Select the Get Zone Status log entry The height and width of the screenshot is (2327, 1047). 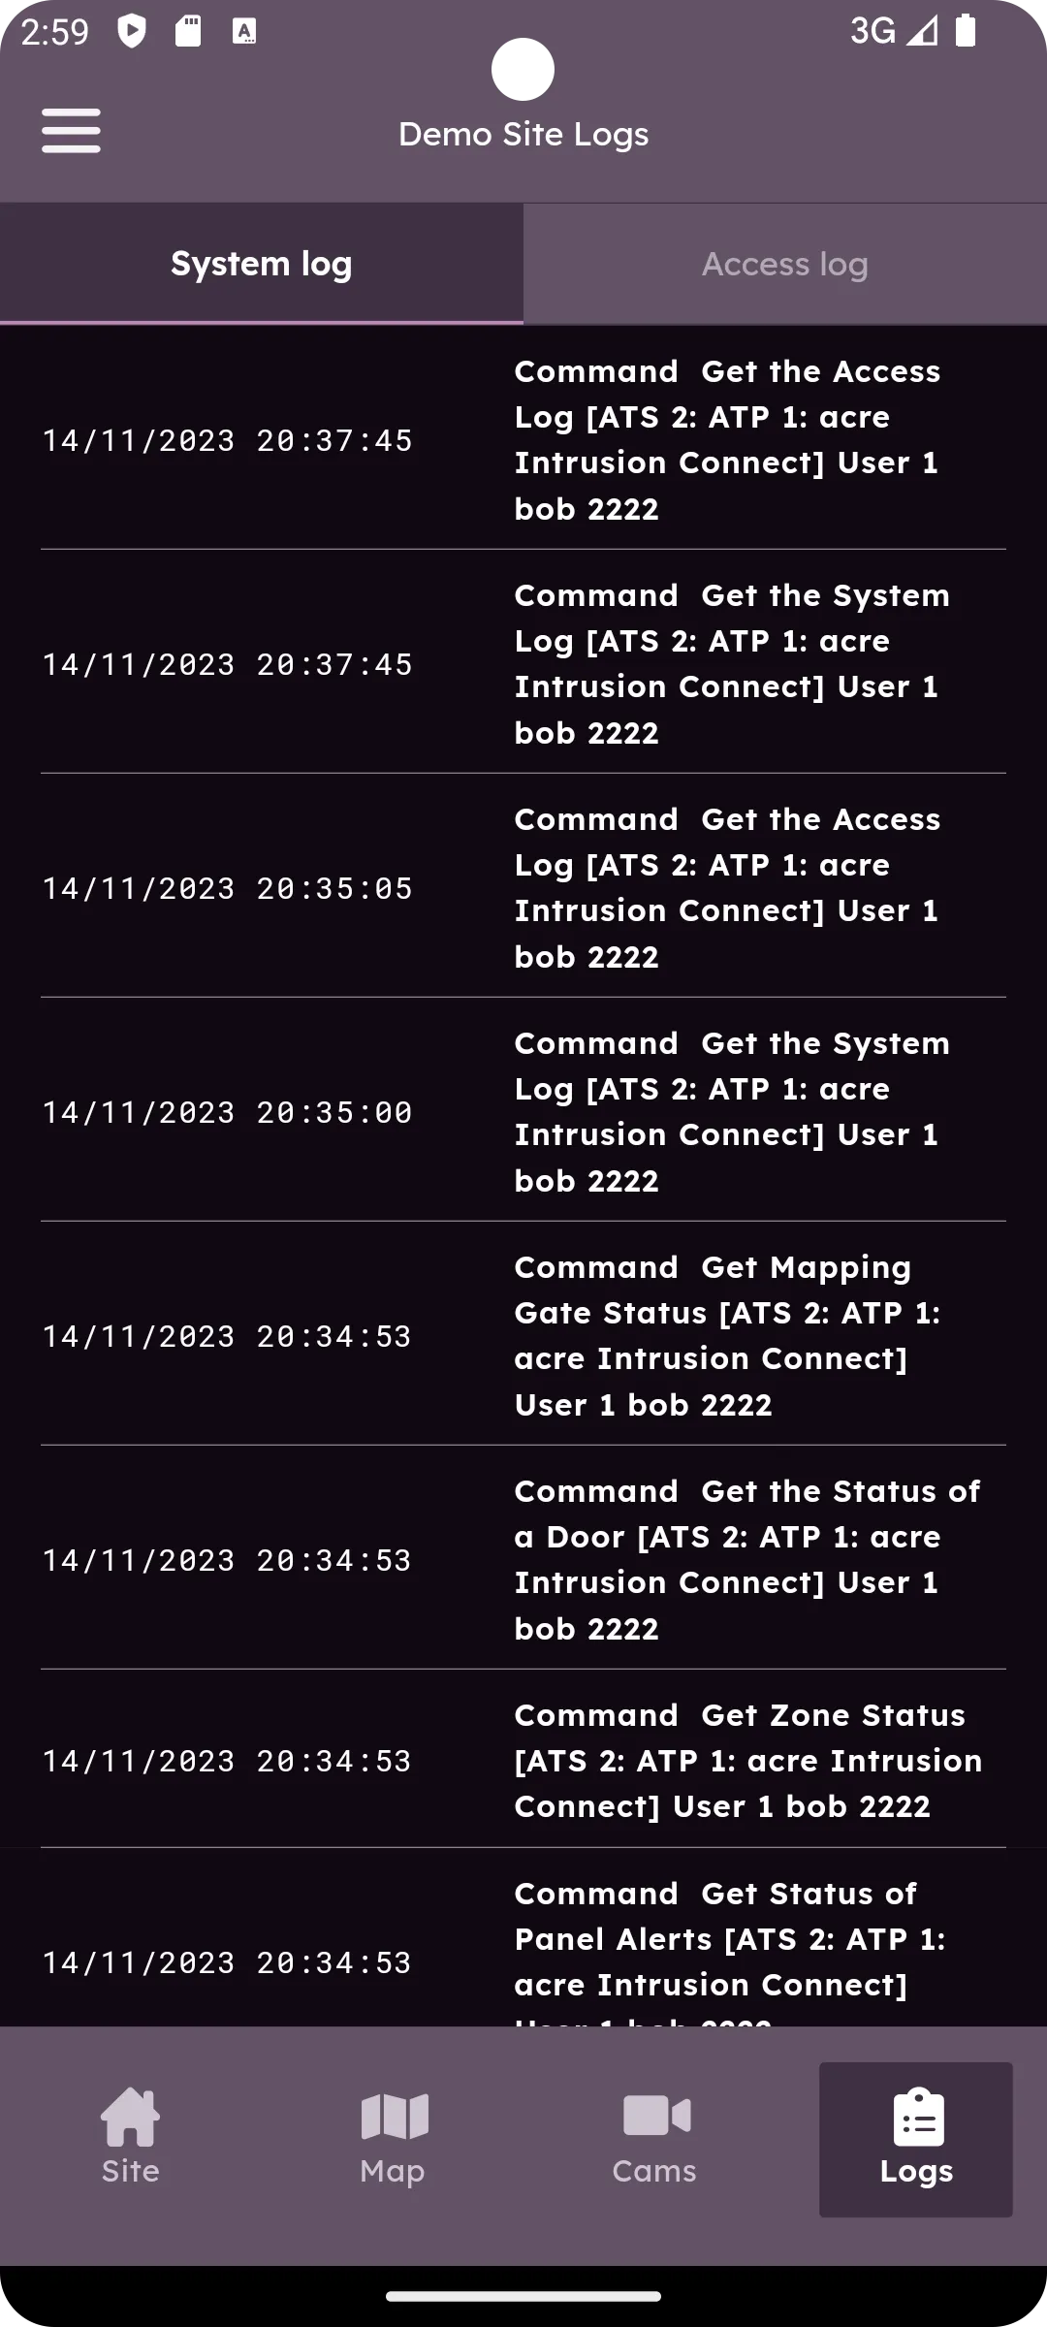[523, 1760]
